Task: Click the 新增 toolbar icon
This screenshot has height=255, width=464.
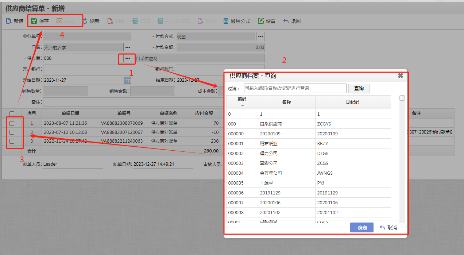Action: 9,21
